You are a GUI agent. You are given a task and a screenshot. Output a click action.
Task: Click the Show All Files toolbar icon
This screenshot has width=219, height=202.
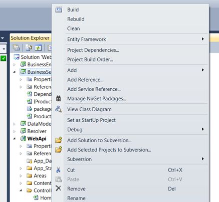click(29, 48)
